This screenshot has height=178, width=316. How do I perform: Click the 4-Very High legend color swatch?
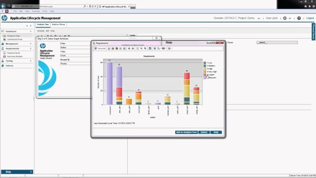(205, 72)
